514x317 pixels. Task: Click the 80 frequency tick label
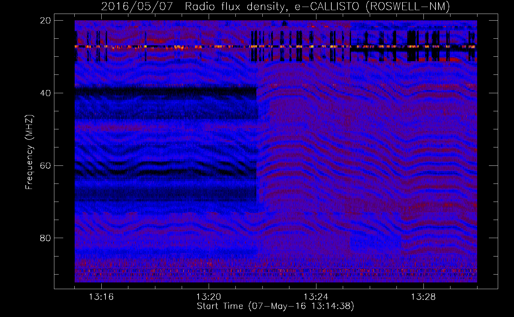pyautogui.click(x=45, y=238)
